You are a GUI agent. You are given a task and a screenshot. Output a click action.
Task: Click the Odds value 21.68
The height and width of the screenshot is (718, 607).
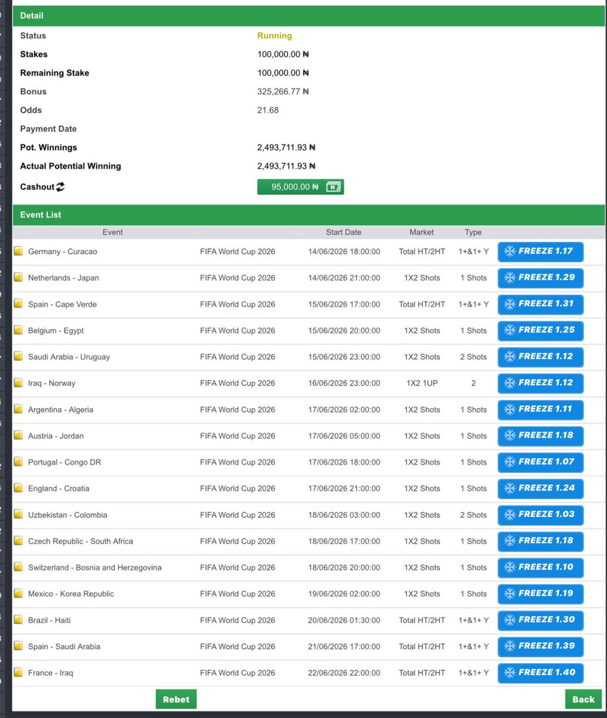268,110
